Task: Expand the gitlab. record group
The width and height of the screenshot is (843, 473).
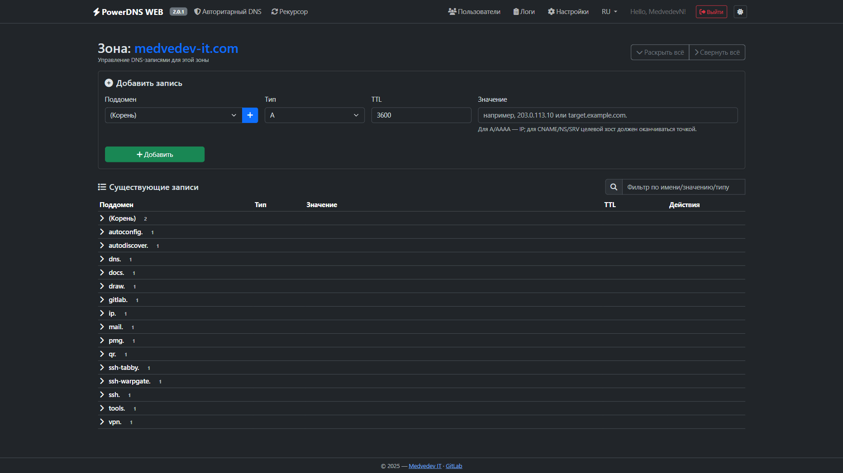Action: pyautogui.click(x=118, y=300)
